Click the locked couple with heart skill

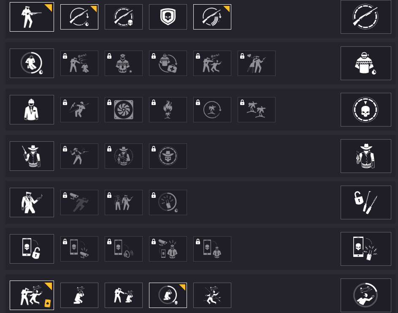point(257,63)
